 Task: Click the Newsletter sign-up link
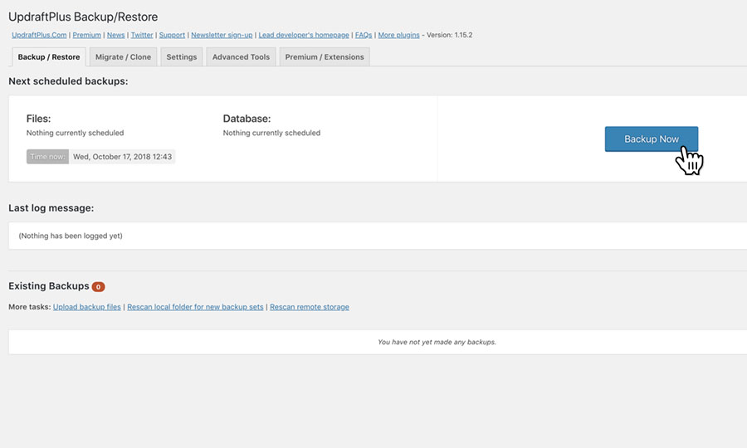[222, 35]
